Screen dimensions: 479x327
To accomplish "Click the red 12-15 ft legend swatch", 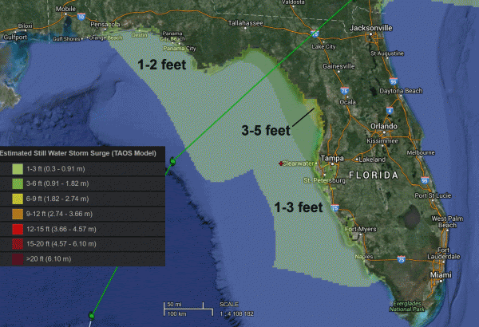I will 18,229.
